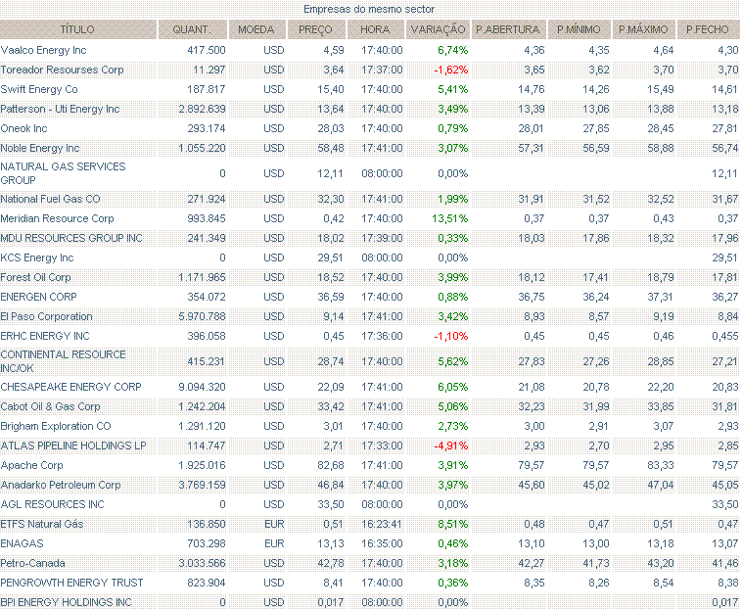
Task: Click the TÍTULO column header
Action: point(77,29)
